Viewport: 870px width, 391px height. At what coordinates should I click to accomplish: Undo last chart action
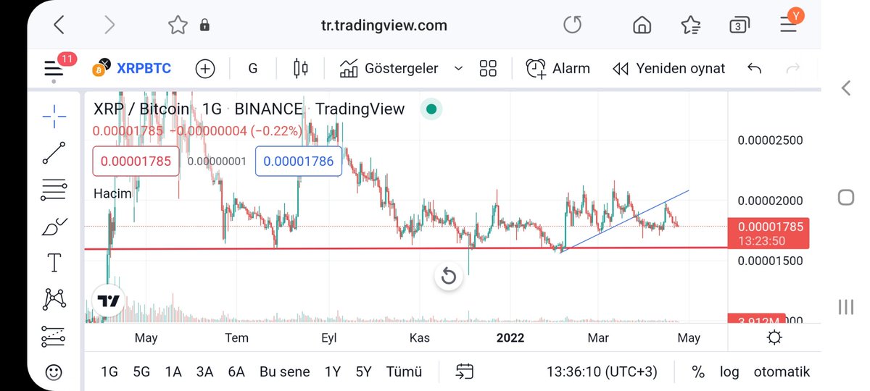pos(754,69)
